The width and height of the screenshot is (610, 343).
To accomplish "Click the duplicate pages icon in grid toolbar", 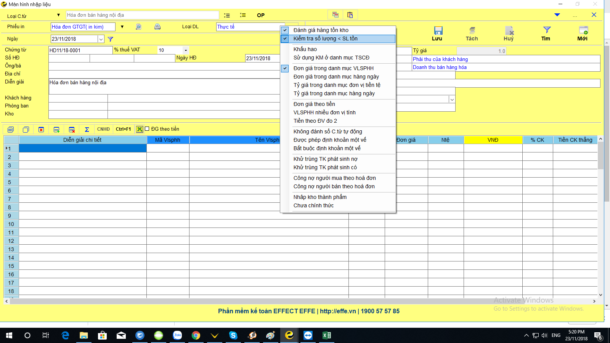I will point(26,129).
